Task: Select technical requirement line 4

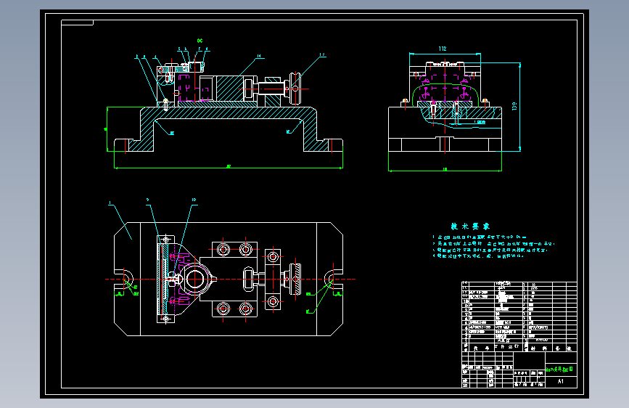Action: pyautogui.click(x=478, y=256)
